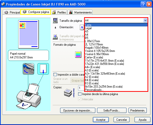Confirm with the Aceptar button
The image size is (153, 125).
(x=101, y=120)
